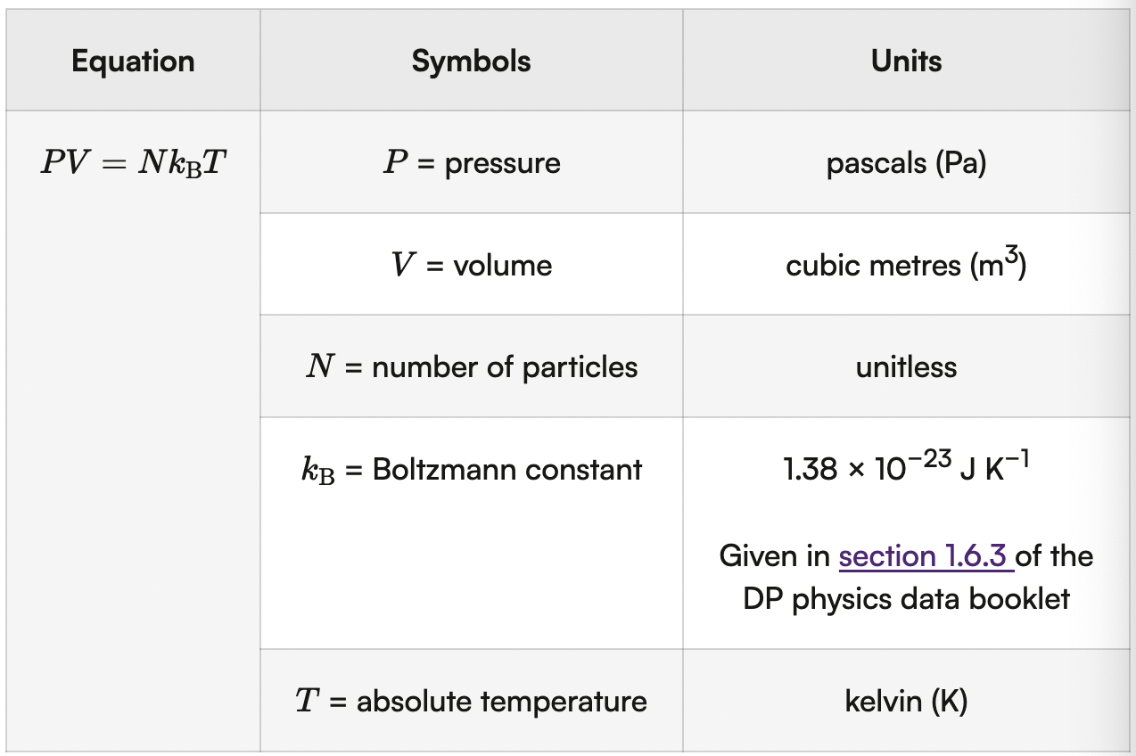1136x756 pixels.
Task: Click the italic T symbol before absolute temperature
Action: pyautogui.click(x=306, y=702)
